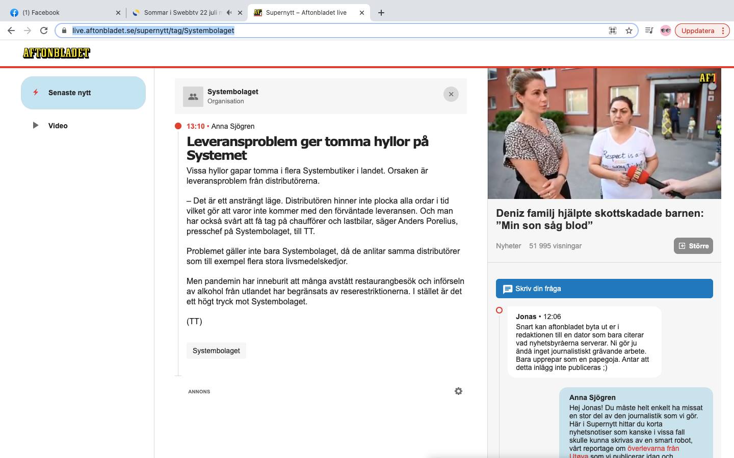
Task: Open the media playlist icon in the toolbar
Action: coord(649,31)
